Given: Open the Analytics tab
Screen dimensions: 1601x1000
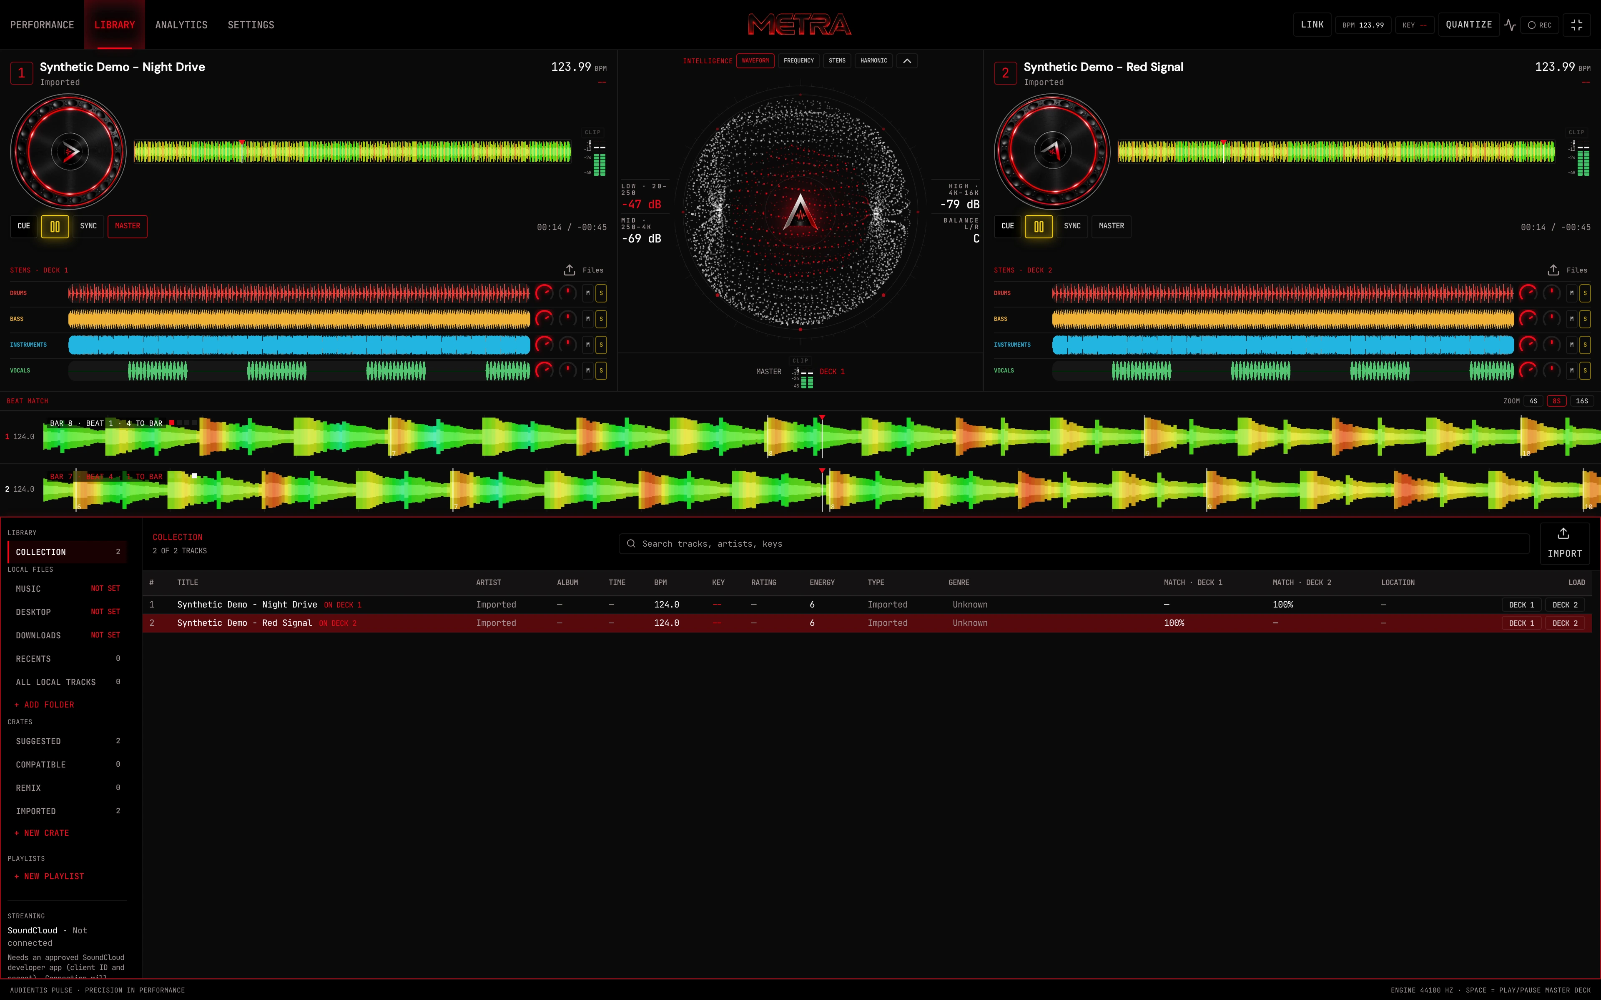Looking at the screenshot, I should point(181,25).
